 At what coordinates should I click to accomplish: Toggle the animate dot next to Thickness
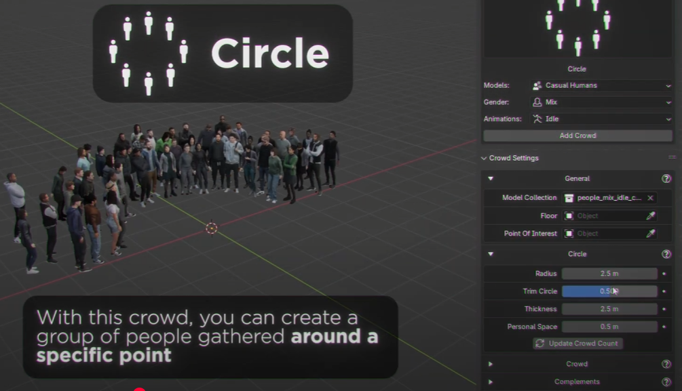click(664, 309)
